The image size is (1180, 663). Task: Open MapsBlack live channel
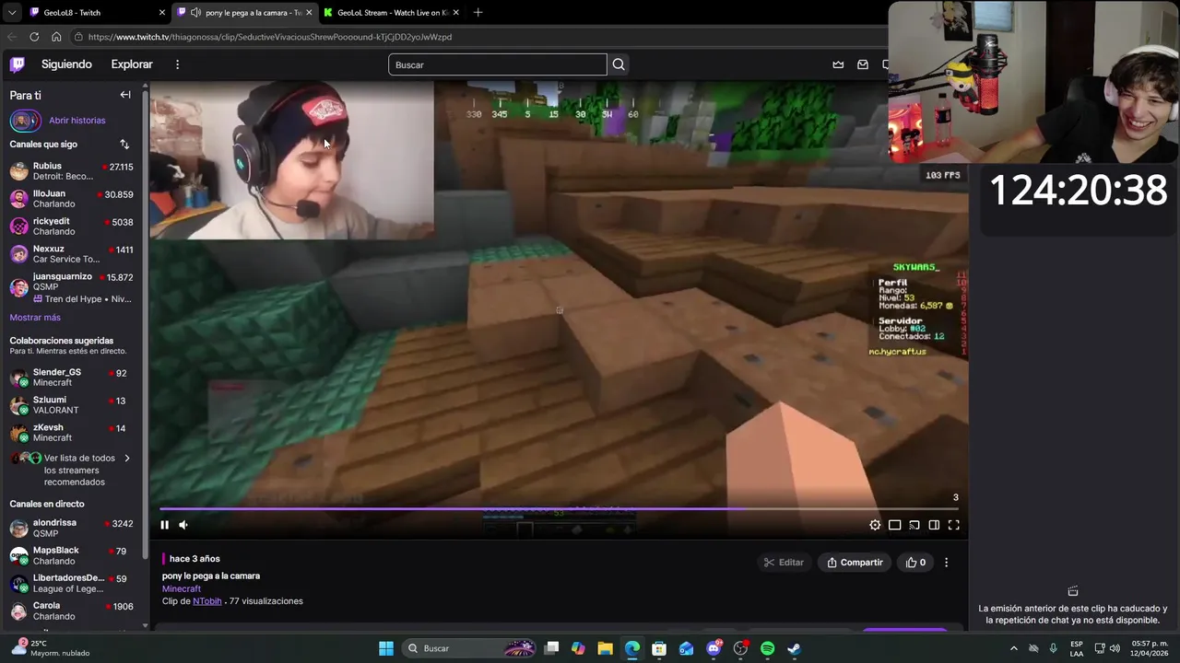(x=72, y=555)
